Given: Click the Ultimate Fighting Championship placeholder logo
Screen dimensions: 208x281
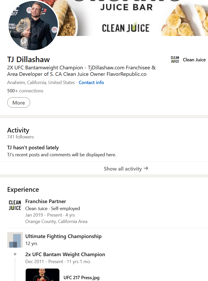Looking at the screenshot, I should click(15, 240).
